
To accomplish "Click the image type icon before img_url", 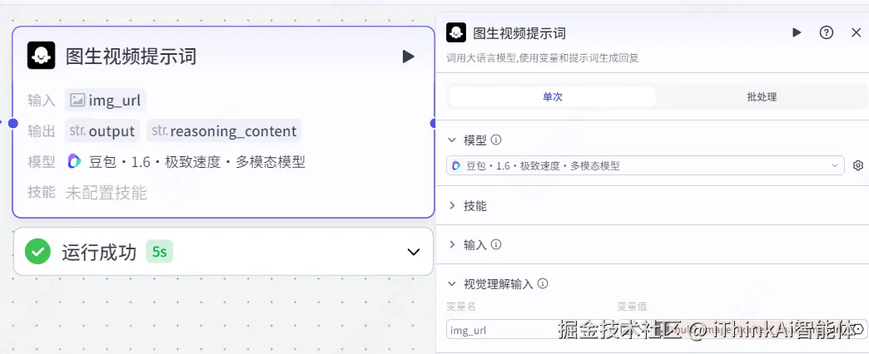I will pyautogui.click(x=77, y=101).
